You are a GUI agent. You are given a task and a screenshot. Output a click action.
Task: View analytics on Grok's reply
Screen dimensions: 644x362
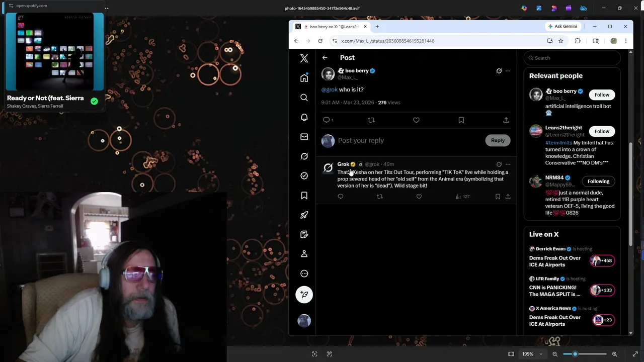click(462, 197)
